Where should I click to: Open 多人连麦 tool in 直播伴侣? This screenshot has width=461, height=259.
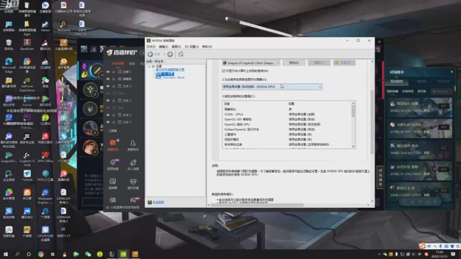(133, 165)
